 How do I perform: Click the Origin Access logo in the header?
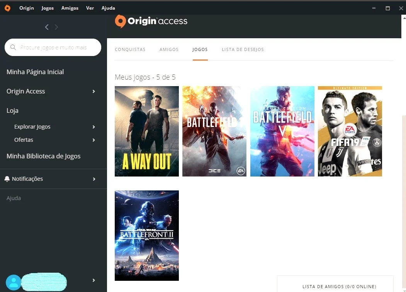(x=151, y=21)
